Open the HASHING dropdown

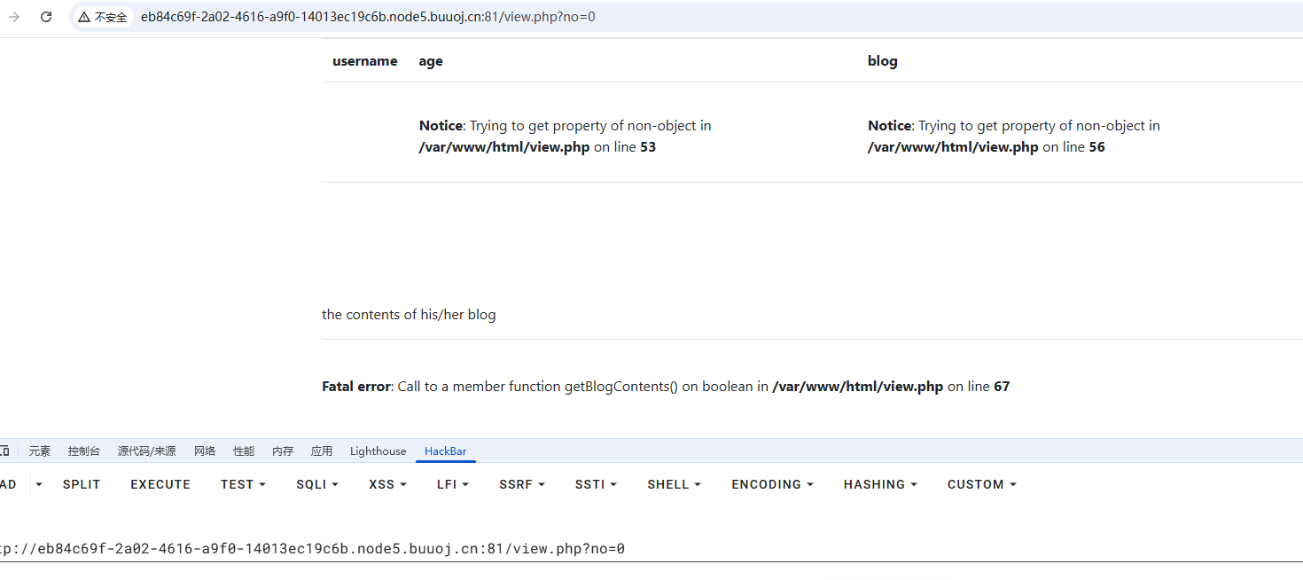click(x=880, y=484)
